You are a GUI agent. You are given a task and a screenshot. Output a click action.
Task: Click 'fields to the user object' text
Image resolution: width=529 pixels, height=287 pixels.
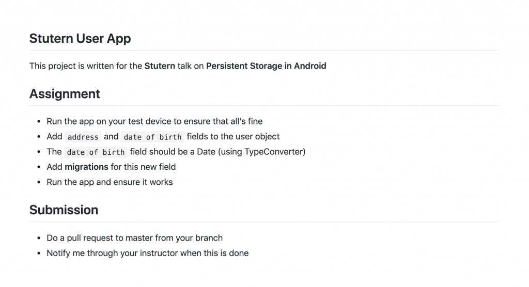click(x=233, y=137)
